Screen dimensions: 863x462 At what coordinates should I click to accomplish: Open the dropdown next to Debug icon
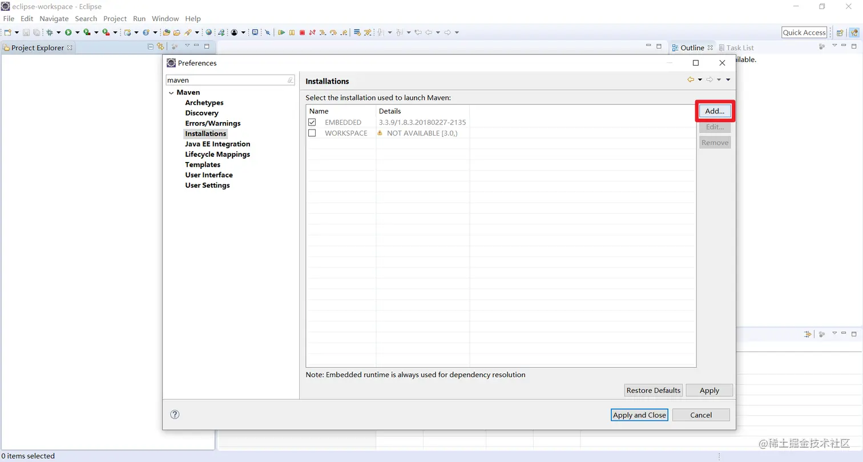[x=58, y=33]
